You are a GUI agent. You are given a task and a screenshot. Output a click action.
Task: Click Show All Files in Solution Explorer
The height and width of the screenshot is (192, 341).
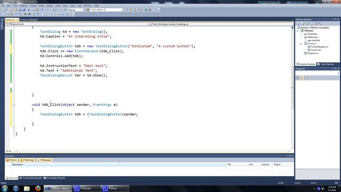coord(303,23)
